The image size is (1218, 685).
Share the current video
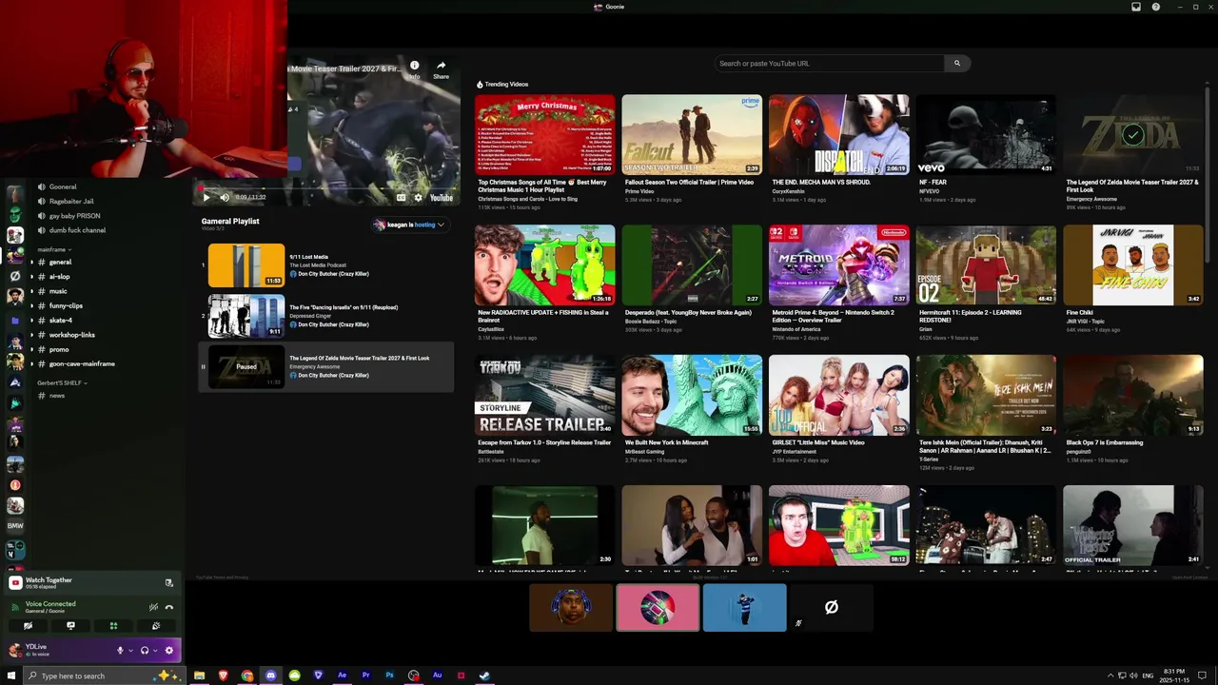(x=441, y=69)
